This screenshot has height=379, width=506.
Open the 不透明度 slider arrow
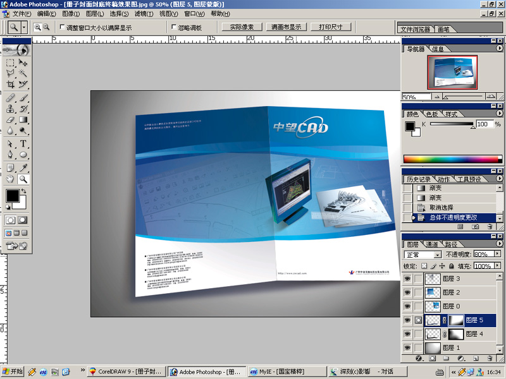point(497,254)
